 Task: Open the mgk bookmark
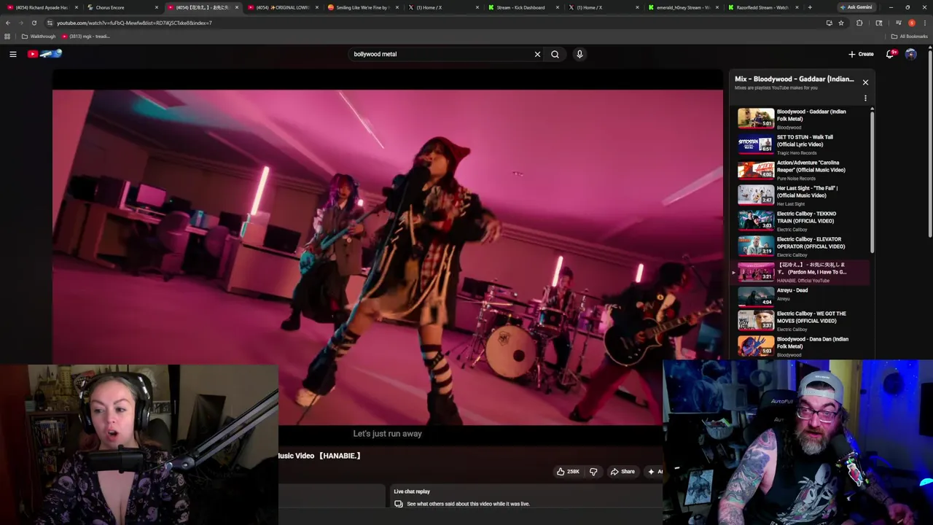[x=86, y=36]
